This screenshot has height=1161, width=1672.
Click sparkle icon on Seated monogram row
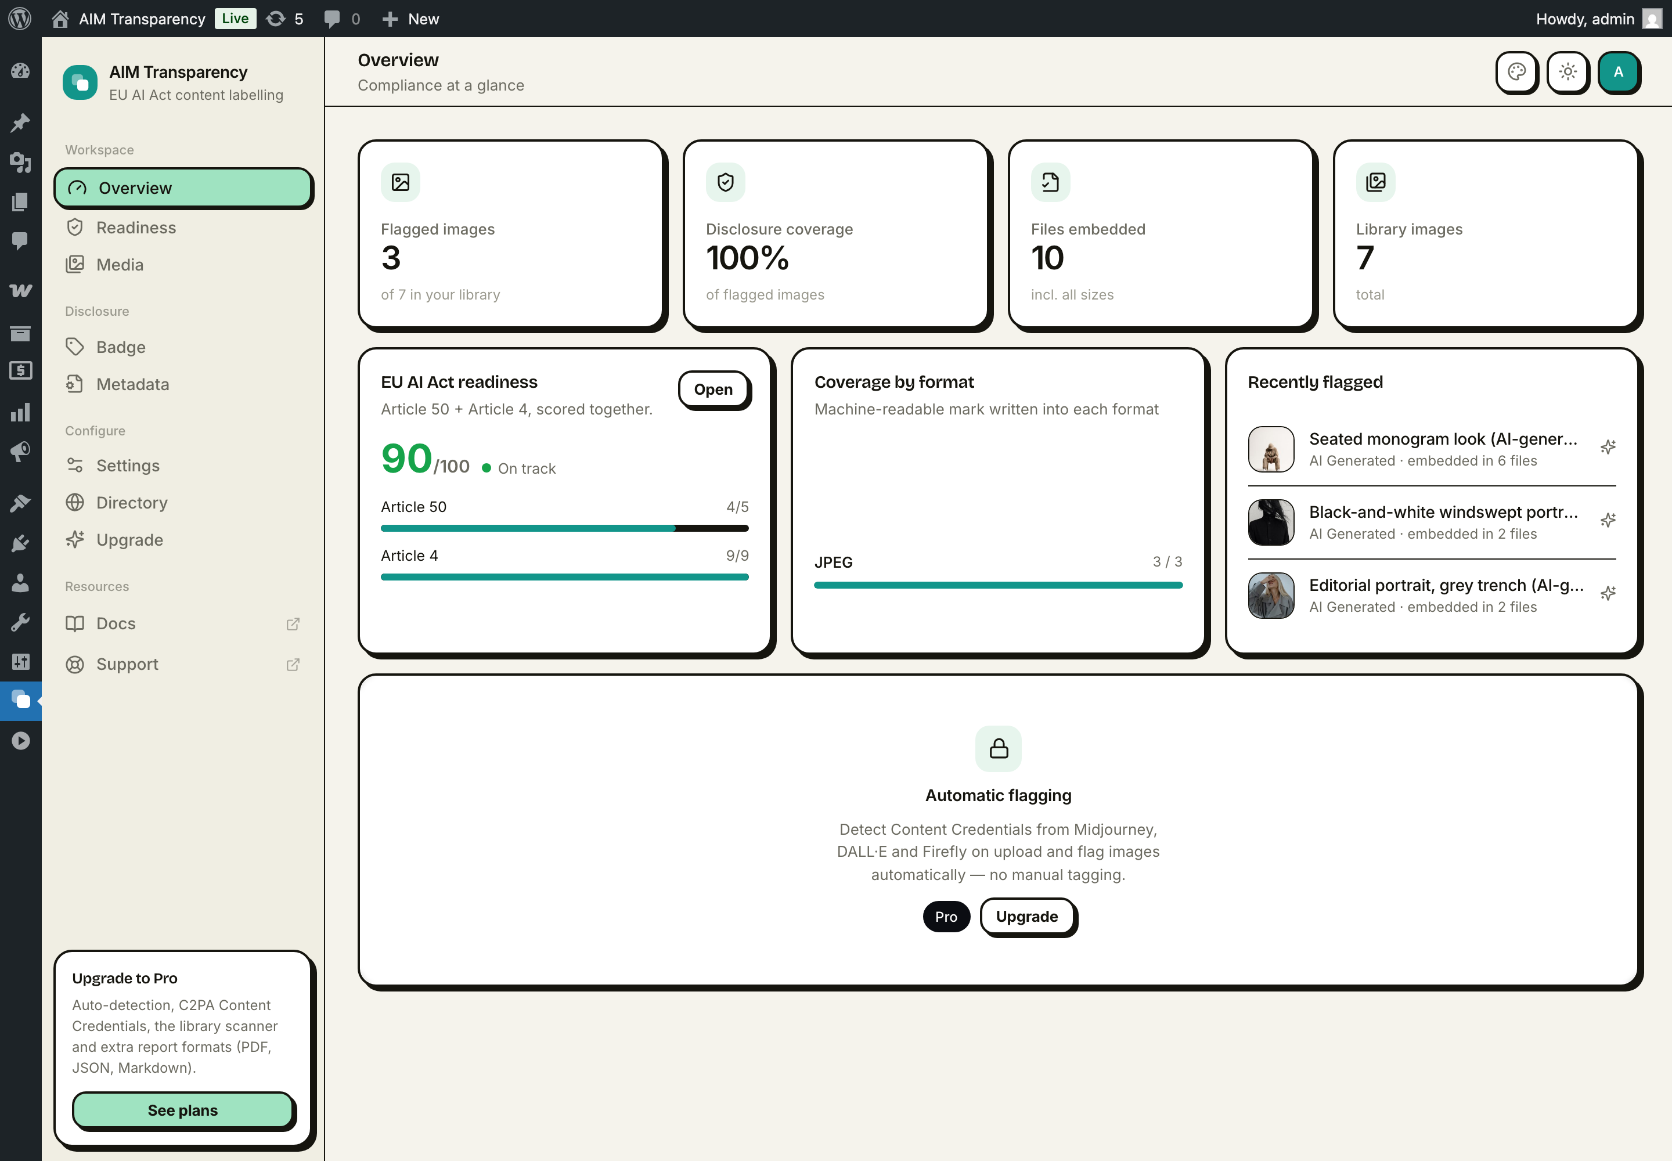tap(1608, 448)
